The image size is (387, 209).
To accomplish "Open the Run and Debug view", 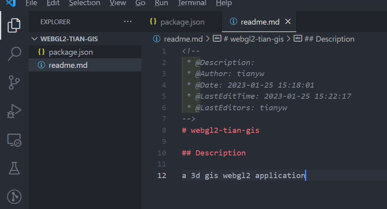I will click(x=14, y=111).
